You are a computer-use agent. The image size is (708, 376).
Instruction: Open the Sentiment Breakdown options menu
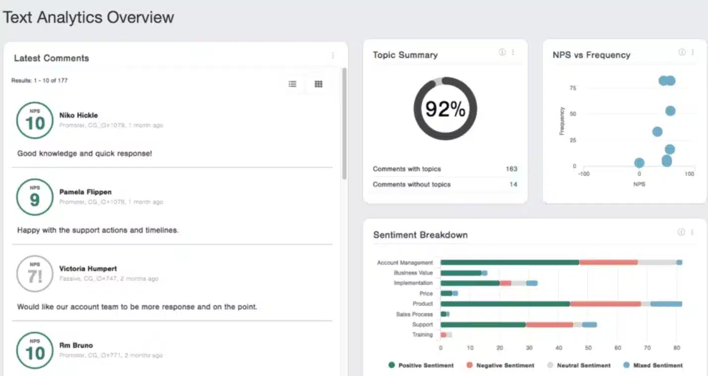point(693,231)
